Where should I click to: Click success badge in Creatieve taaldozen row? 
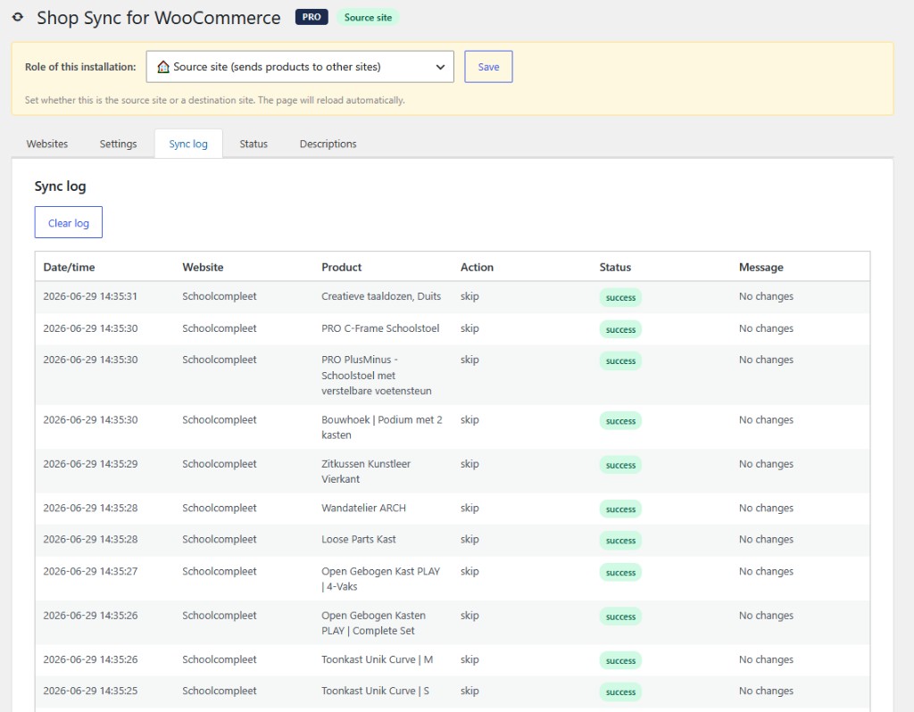(x=620, y=297)
